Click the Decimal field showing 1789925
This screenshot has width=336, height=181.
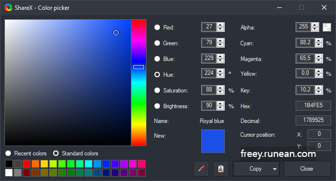tap(313, 121)
